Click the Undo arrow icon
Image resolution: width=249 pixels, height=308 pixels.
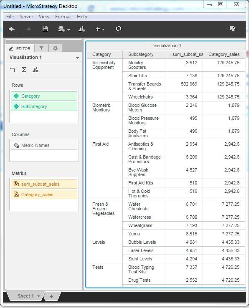12,29
